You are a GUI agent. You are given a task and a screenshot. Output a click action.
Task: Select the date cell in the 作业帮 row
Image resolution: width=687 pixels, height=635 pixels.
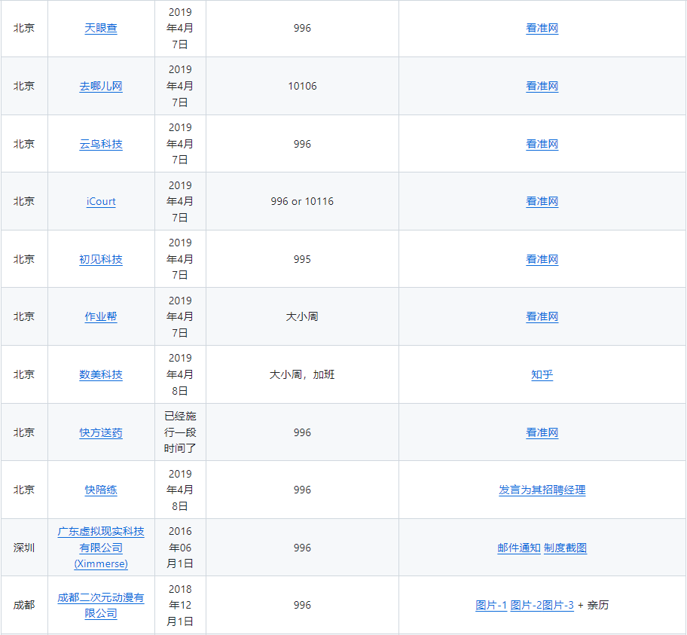coord(180,316)
